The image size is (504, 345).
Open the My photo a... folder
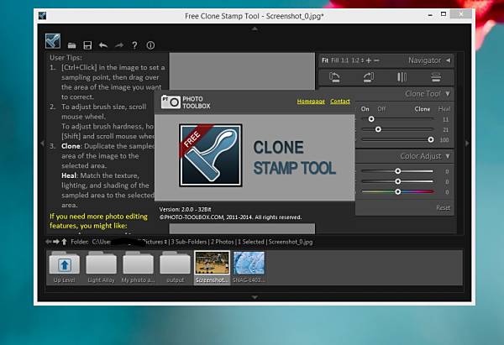coord(138,268)
